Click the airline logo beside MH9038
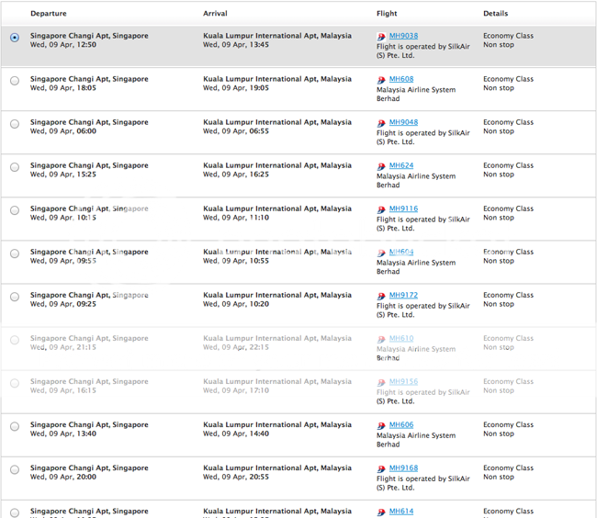The image size is (597, 518). click(381, 37)
